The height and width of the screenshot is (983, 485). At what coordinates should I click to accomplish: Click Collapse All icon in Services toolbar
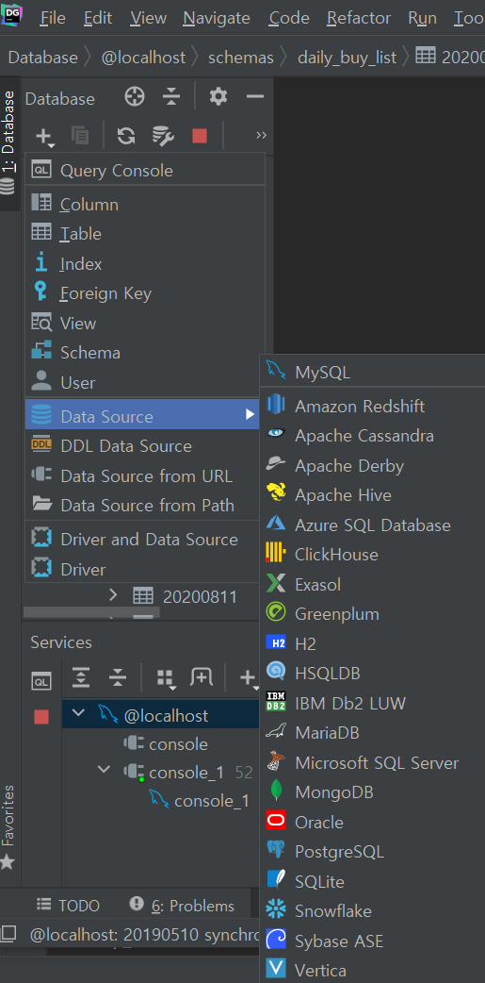(118, 677)
